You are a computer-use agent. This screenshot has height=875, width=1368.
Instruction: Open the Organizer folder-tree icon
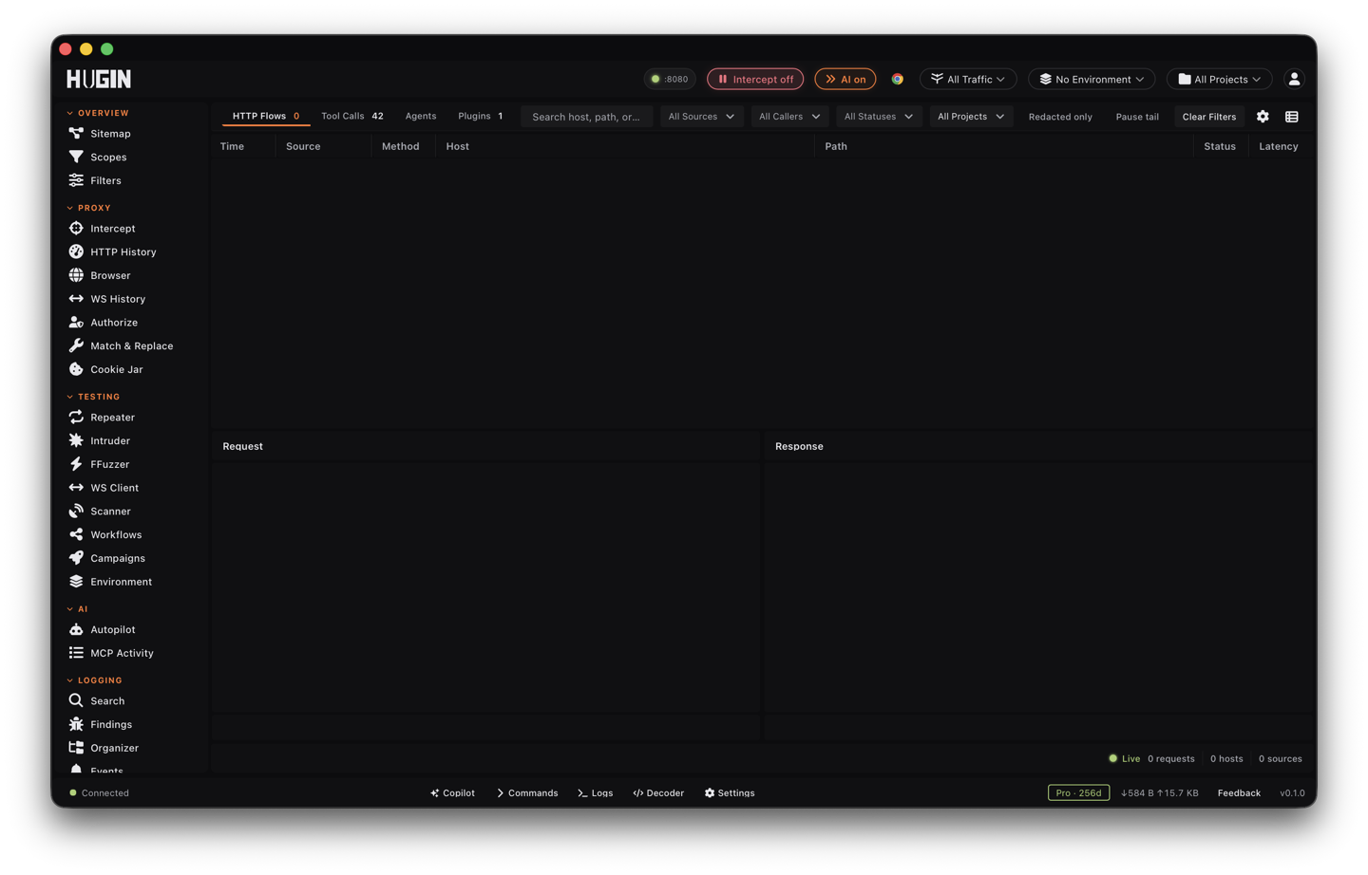point(76,748)
